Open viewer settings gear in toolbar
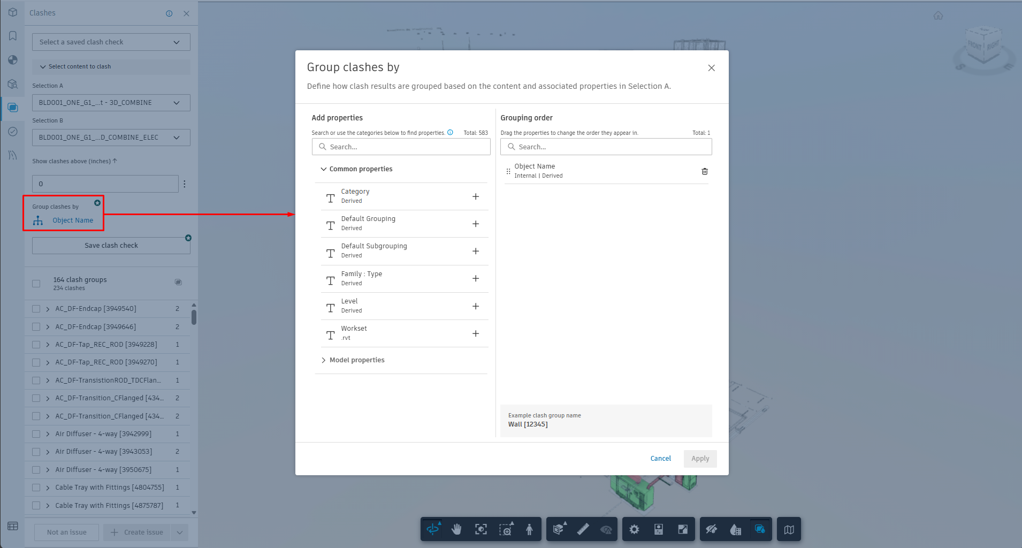The width and height of the screenshot is (1022, 548). [x=634, y=529]
